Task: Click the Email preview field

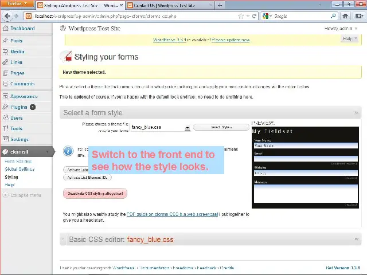Action: [306, 159]
